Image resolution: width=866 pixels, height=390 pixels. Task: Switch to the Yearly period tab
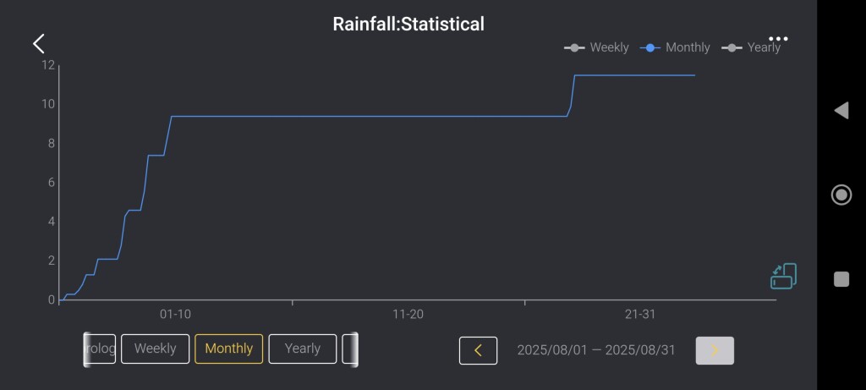pos(303,349)
